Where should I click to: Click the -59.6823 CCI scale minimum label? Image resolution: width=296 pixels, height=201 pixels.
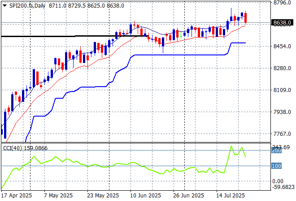(283, 188)
